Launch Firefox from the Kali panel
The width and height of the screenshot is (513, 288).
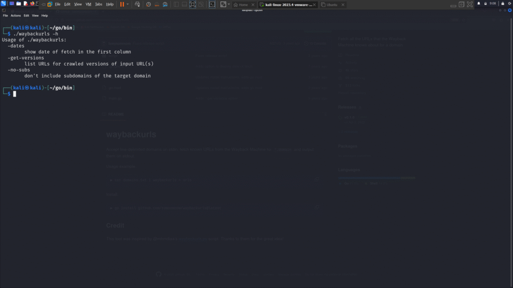[x=32, y=3]
